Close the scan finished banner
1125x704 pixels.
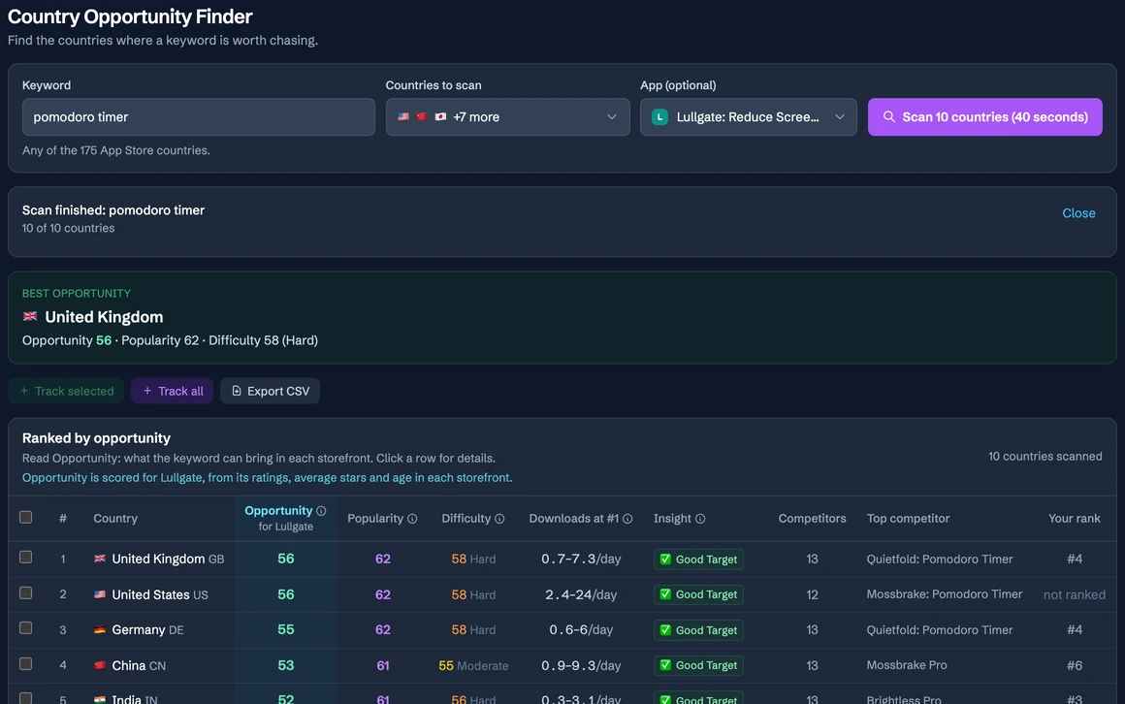click(1078, 213)
